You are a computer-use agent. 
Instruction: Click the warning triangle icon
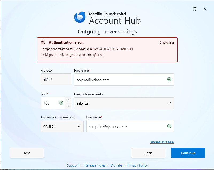(x=42, y=42)
